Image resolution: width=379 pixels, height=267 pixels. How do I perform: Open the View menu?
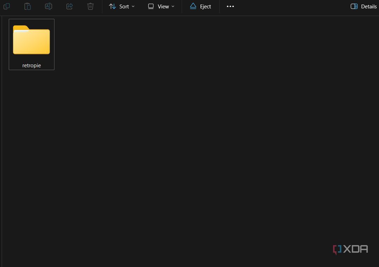160,6
